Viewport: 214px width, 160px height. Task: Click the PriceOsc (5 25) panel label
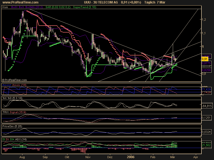pyautogui.click(x=12, y=126)
